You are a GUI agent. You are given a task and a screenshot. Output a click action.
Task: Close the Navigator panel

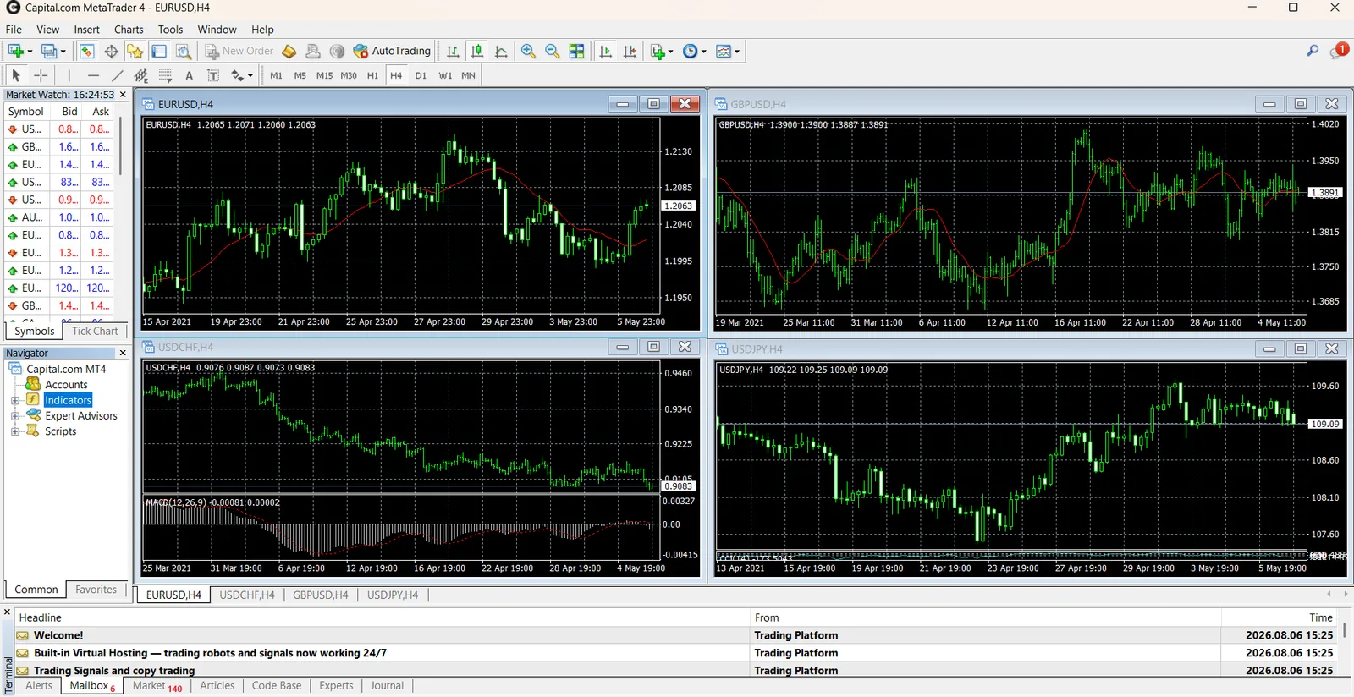click(x=123, y=353)
